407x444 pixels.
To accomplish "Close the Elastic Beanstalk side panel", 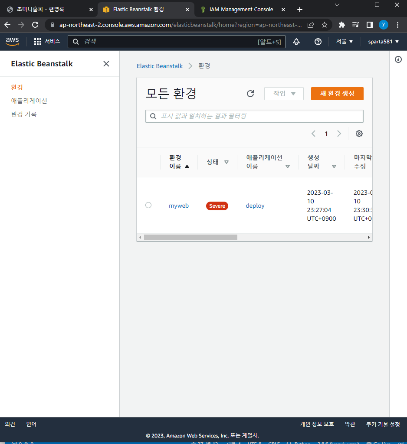I will tap(106, 64).
